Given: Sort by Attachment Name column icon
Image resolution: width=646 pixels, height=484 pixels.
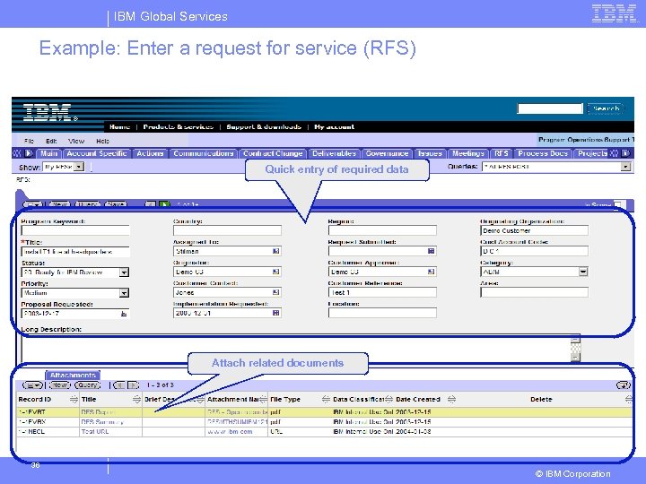Looking at the screenshot, I should [263, 399].
